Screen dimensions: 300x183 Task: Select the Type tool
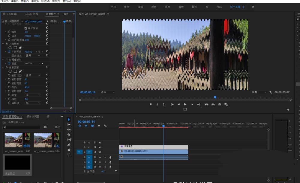[x=69, y=155]
